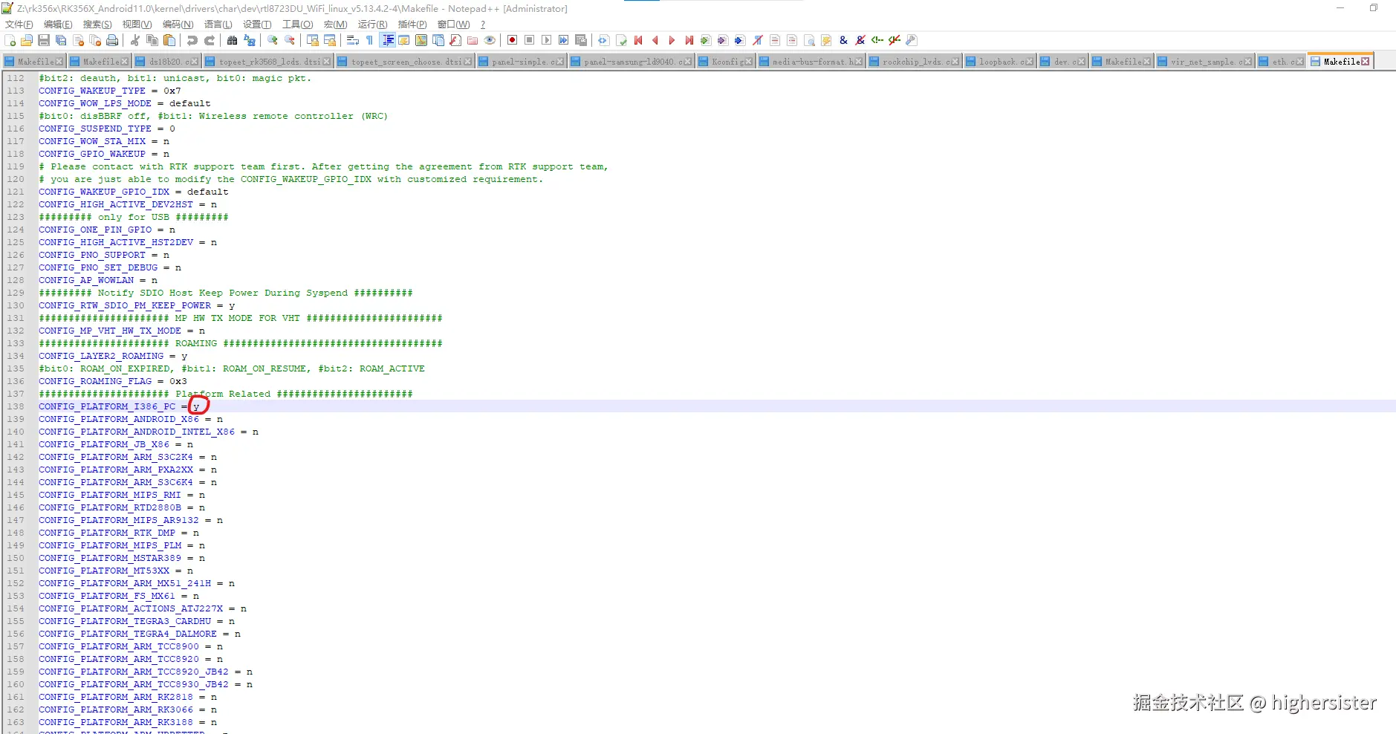Click the text CONFIG_PLATFORM_ANDROID_X86

tap(119, 419)
